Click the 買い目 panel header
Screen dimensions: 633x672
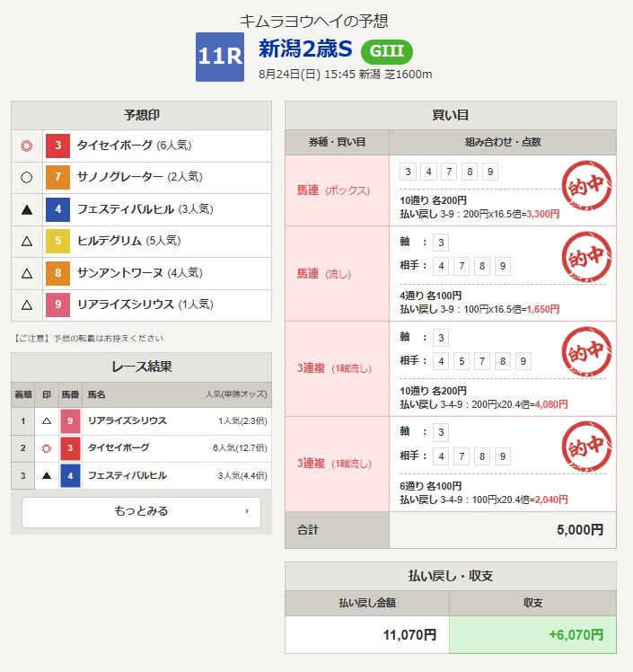450,115
